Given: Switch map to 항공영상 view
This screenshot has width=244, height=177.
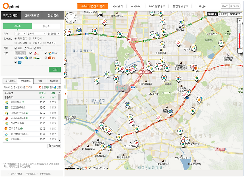Looking at the screenshot, I should (x=223, y=14).
